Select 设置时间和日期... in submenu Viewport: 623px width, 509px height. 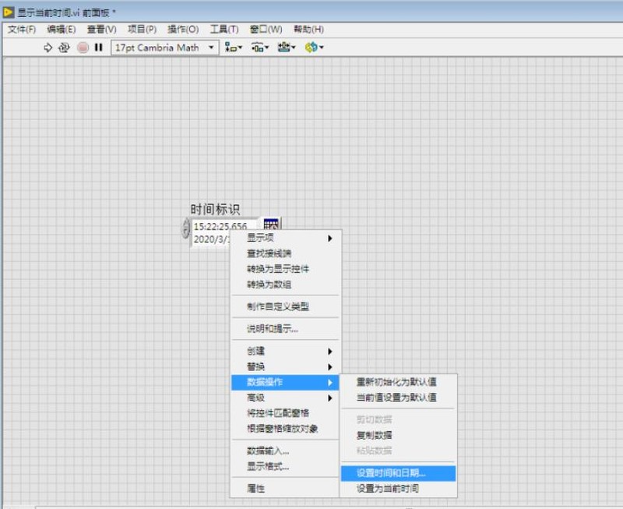pyautogui.click(x=398, y=473)
